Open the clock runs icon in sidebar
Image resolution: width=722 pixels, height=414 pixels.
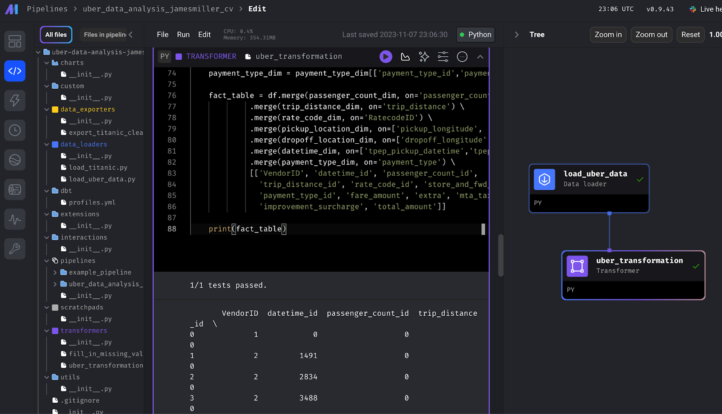pyautogui.click(x=15, y=130)
